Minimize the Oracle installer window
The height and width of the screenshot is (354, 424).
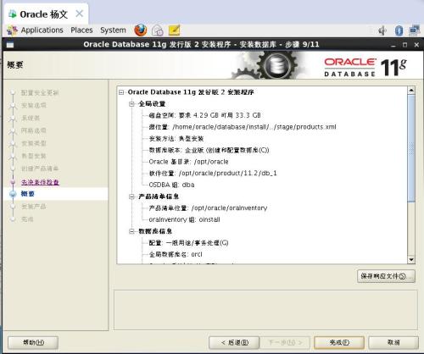(393, 45)
